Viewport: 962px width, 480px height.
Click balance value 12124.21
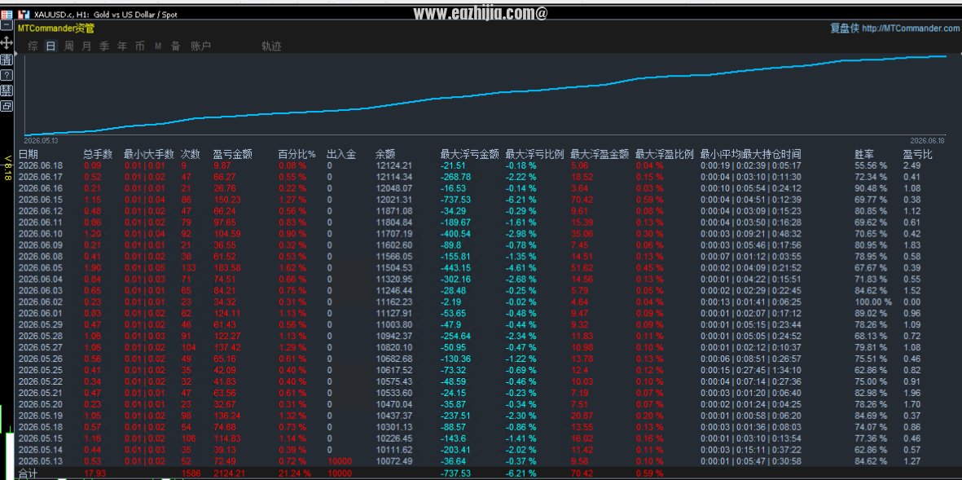(x=394, y=165)
